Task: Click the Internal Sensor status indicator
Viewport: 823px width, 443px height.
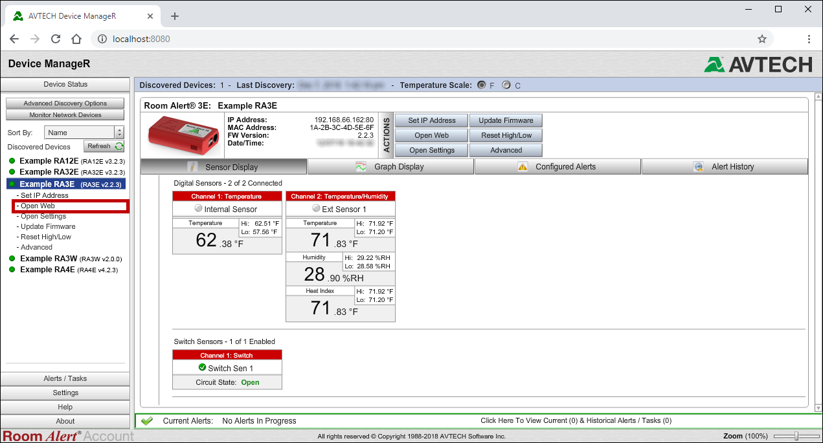Action: tap(198, 209)
